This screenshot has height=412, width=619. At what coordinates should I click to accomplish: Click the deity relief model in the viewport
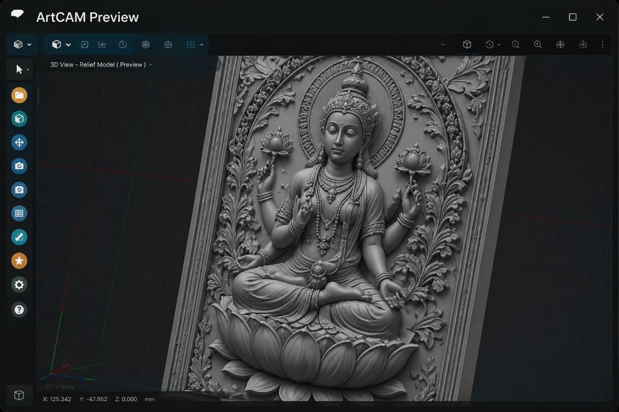pos(343,228)
